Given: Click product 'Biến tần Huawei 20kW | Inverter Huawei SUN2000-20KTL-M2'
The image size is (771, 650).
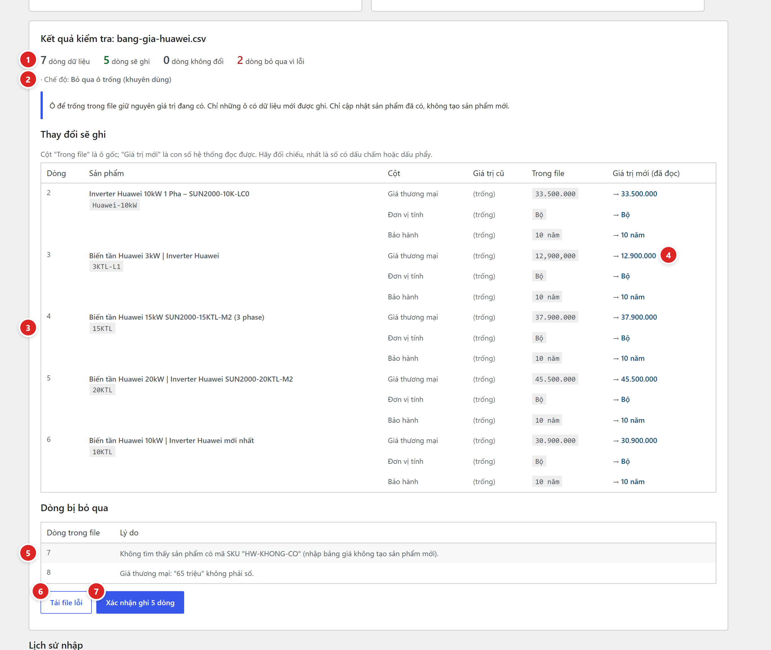Looking at the screenshot, I should (x=191, y=379).
